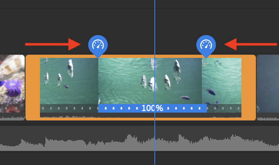Click the right speedometer pin above the clip
Viewport: 279px width, 165px height.
tap(206, 45)
